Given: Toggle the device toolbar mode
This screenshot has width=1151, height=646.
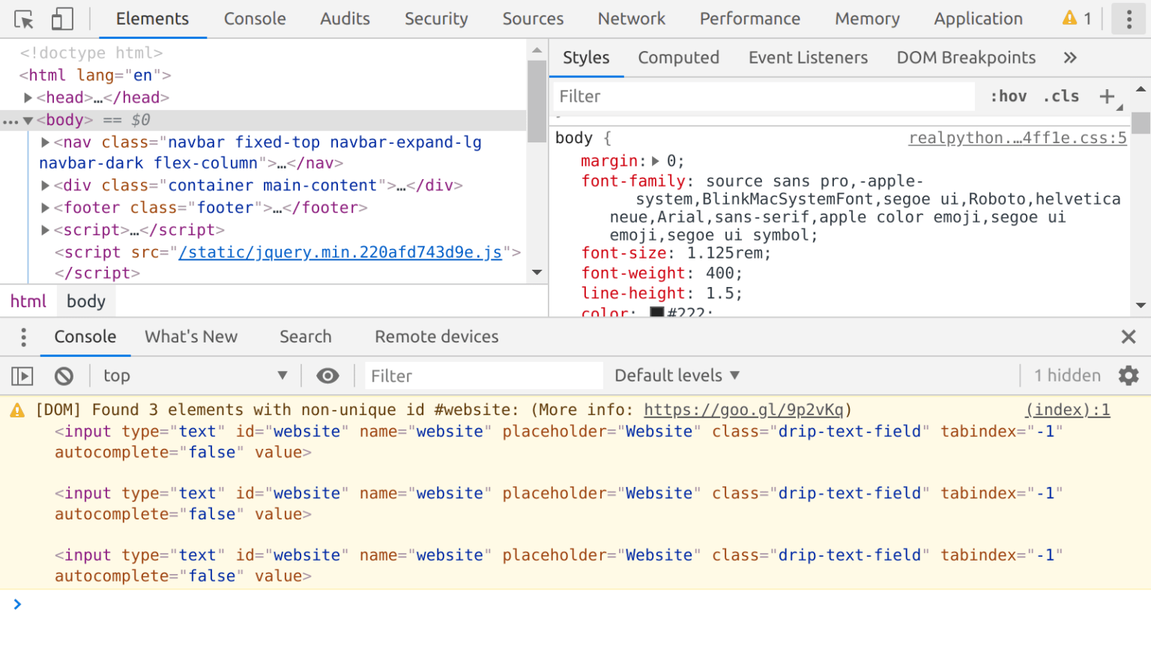Looking at the screenshot, I should coord(61,19).
